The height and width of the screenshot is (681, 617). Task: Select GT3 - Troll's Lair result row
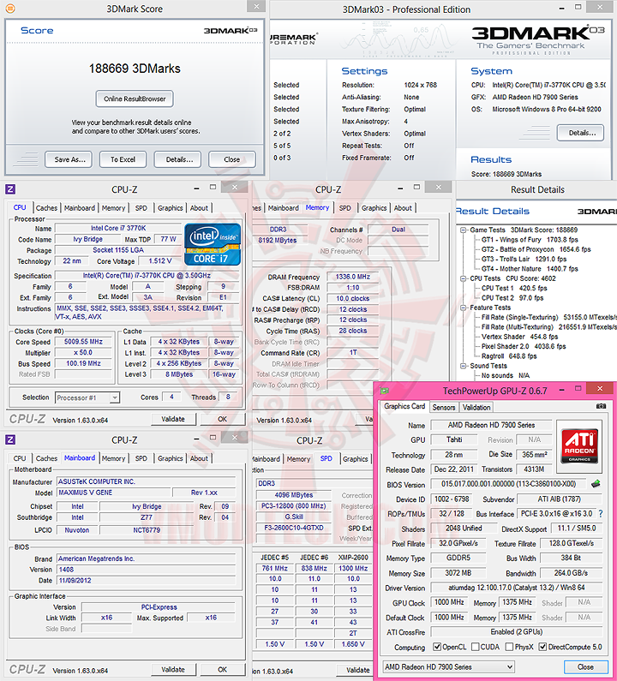click(x=524, y=259)
